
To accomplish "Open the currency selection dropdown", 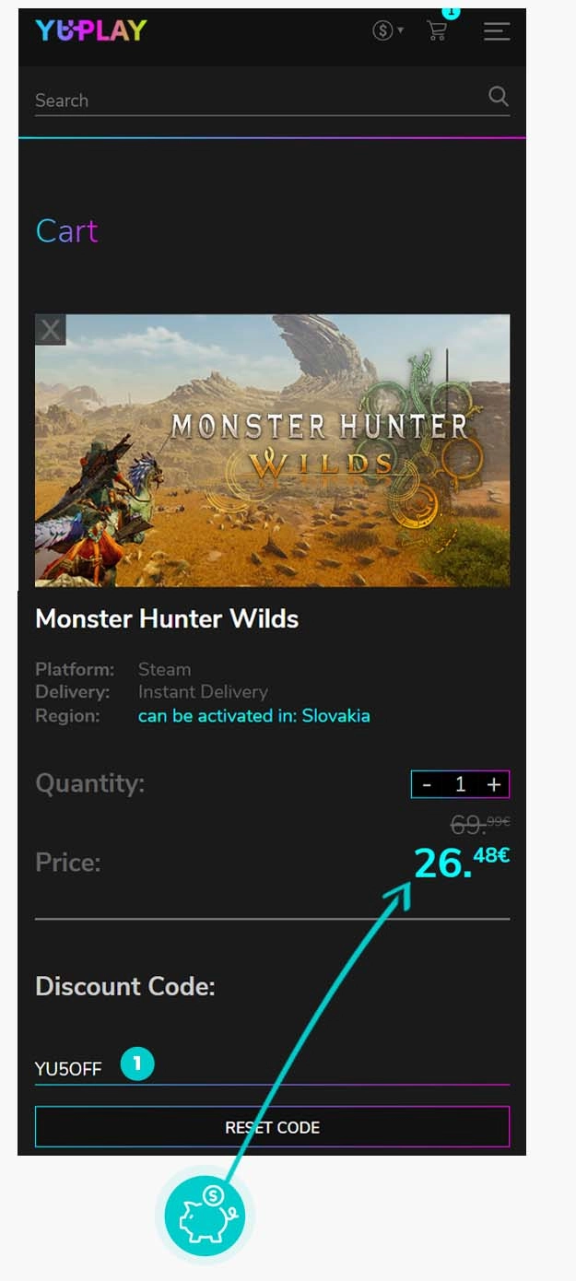I will (385, 30).
